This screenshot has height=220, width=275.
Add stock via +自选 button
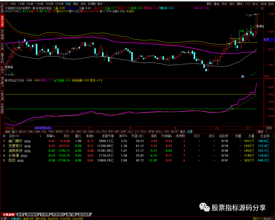click(x=263, y=4)
